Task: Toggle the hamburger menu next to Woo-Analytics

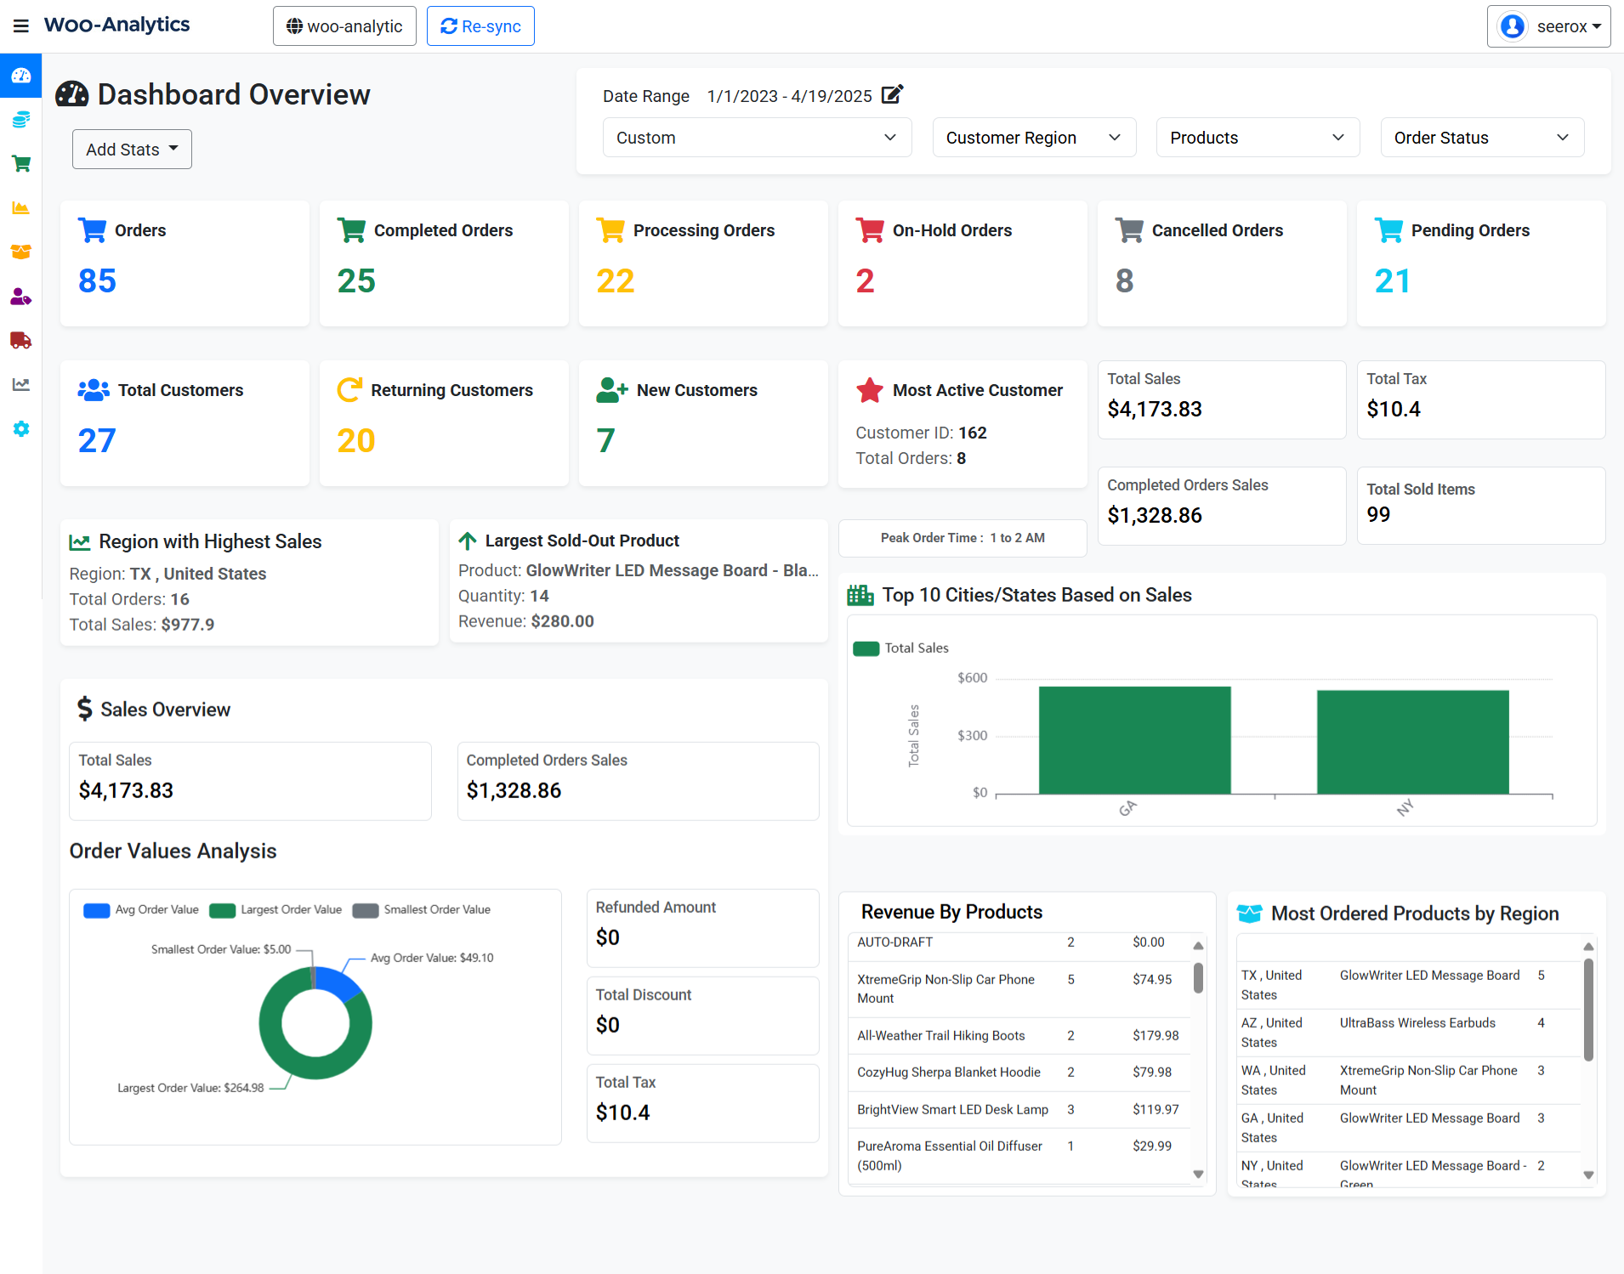Action: (x=21, y=25)
